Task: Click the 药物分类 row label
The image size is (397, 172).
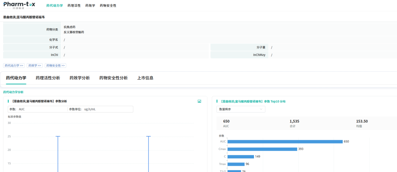Action: tap(52, 30)
